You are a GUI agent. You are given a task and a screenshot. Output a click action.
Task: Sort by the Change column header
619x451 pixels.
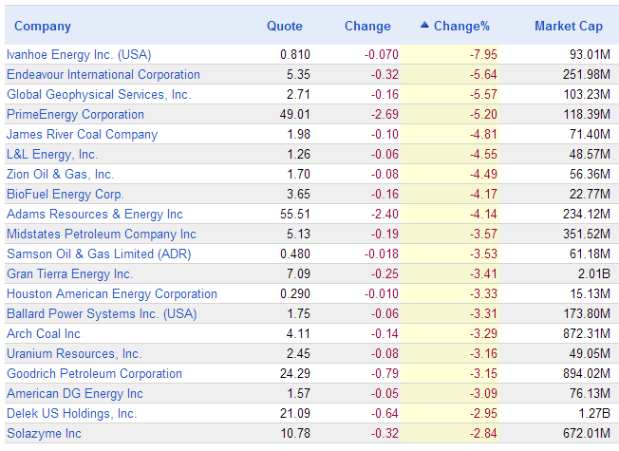click(x=367, y=26)
